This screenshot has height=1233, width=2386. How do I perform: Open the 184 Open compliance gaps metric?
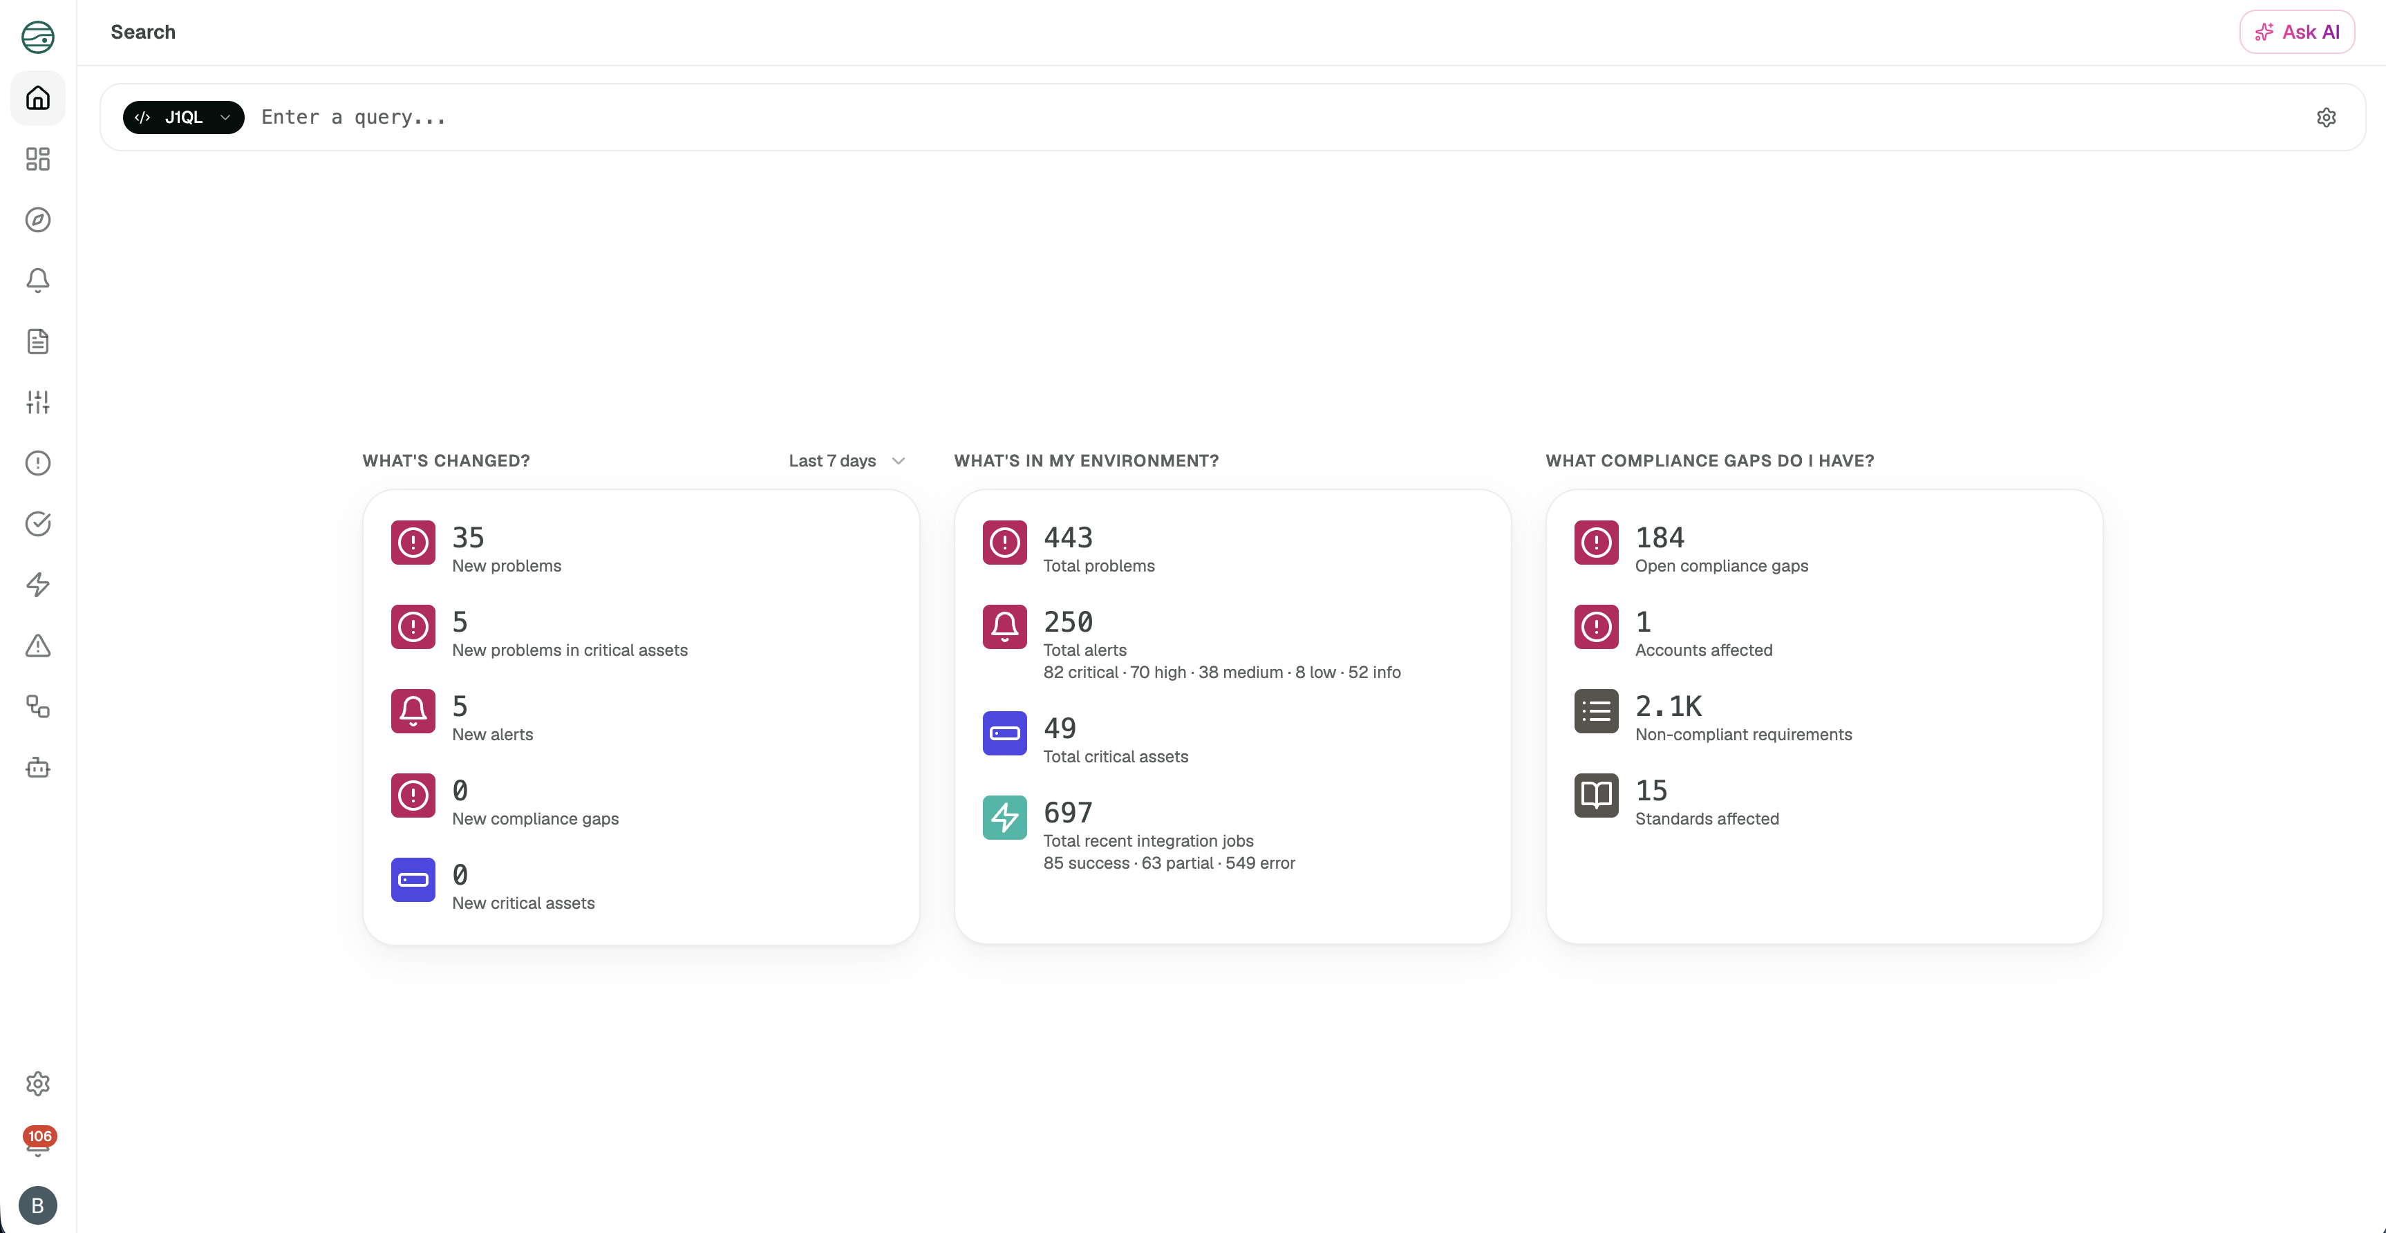[1721, 549]
